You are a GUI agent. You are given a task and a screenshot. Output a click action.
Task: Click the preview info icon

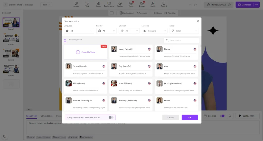click(229, 5)
